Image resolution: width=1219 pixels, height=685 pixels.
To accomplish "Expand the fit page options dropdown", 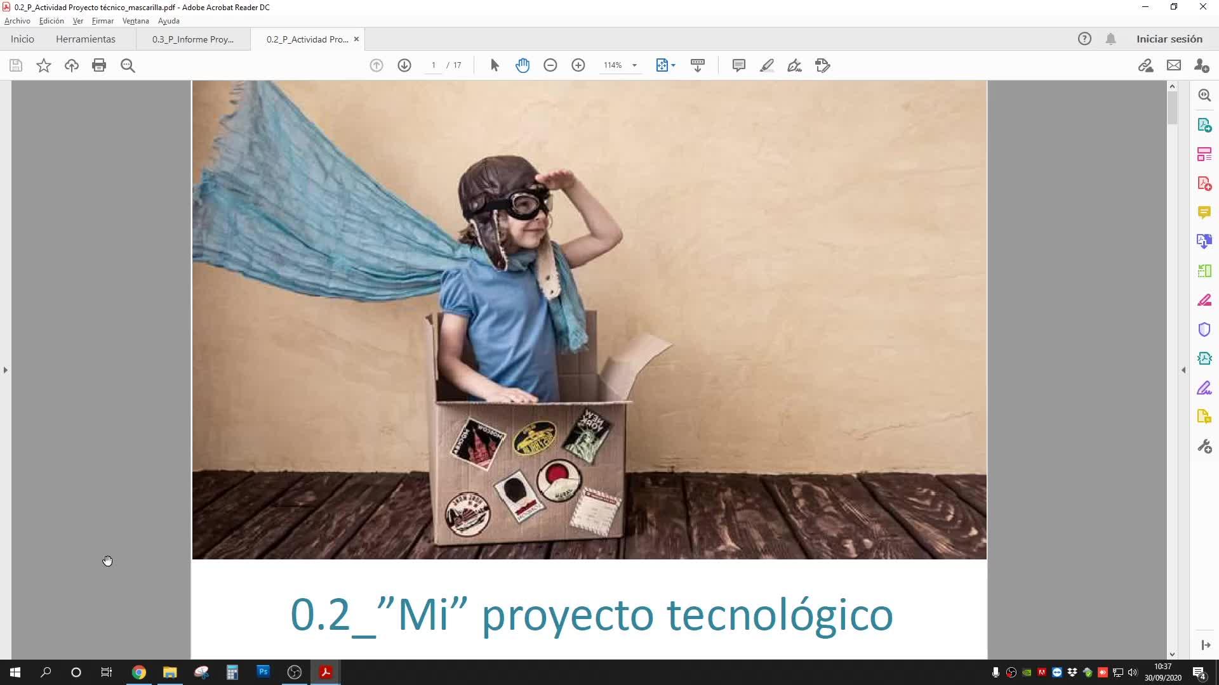I will click(x=674, y=65).
